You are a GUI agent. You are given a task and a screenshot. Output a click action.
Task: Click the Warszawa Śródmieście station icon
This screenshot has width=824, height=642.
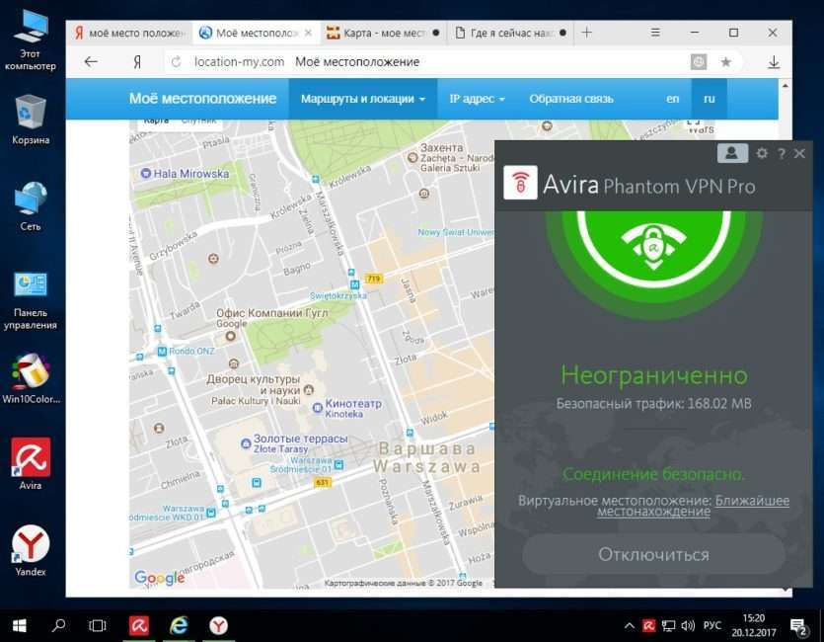tap(338, 465)
